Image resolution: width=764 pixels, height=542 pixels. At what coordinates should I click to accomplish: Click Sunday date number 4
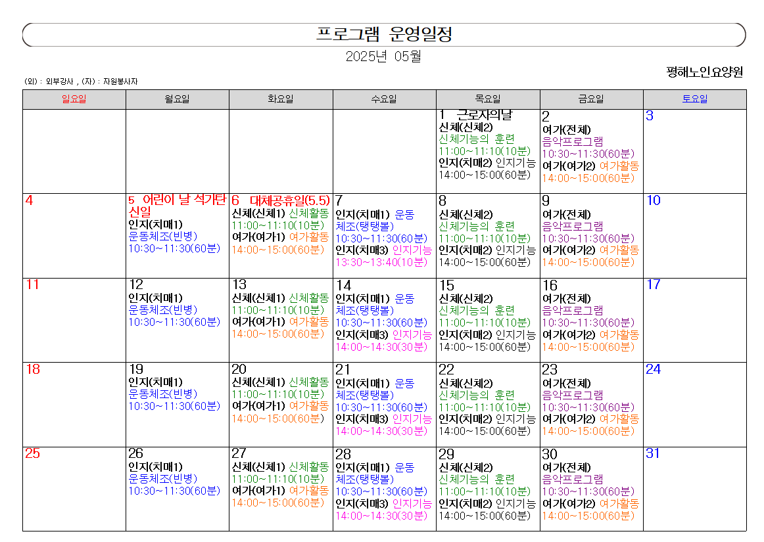pyautogui.click(x=29, y=200)
